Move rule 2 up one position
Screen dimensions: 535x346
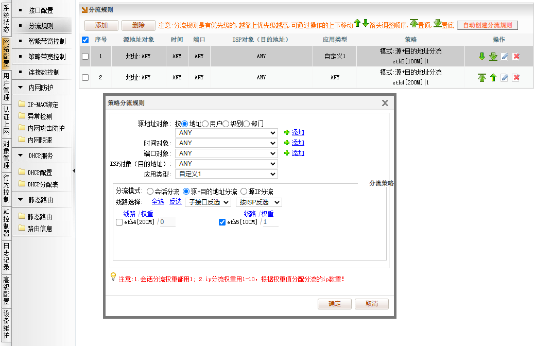[493, 77]
